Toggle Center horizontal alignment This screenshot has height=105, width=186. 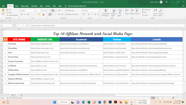(x=53, y=14)
